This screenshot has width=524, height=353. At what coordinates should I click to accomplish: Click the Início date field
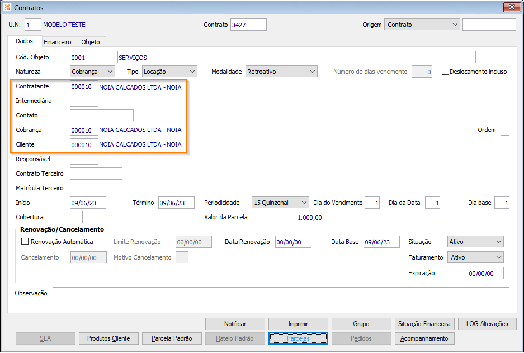click(88, 203)
